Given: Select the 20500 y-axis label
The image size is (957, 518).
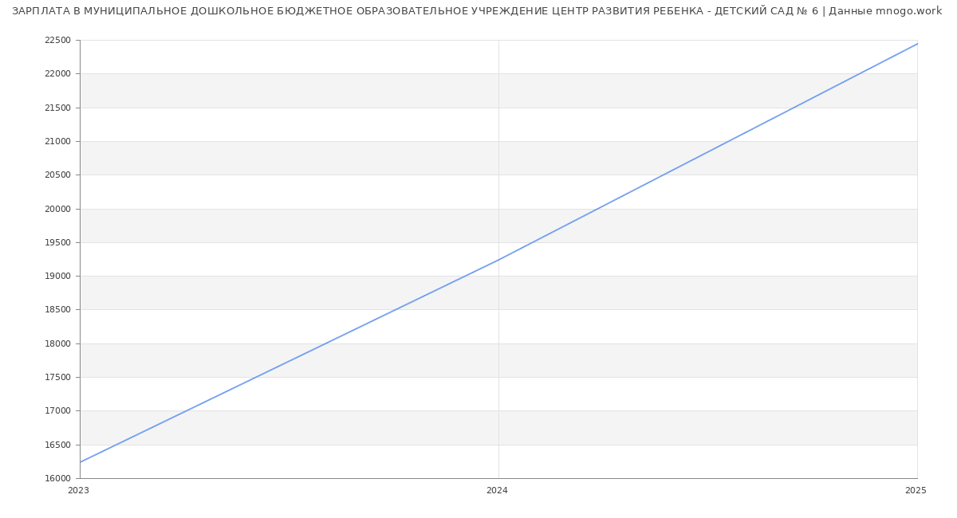Looking at the screenshot, I should point(58,175).
